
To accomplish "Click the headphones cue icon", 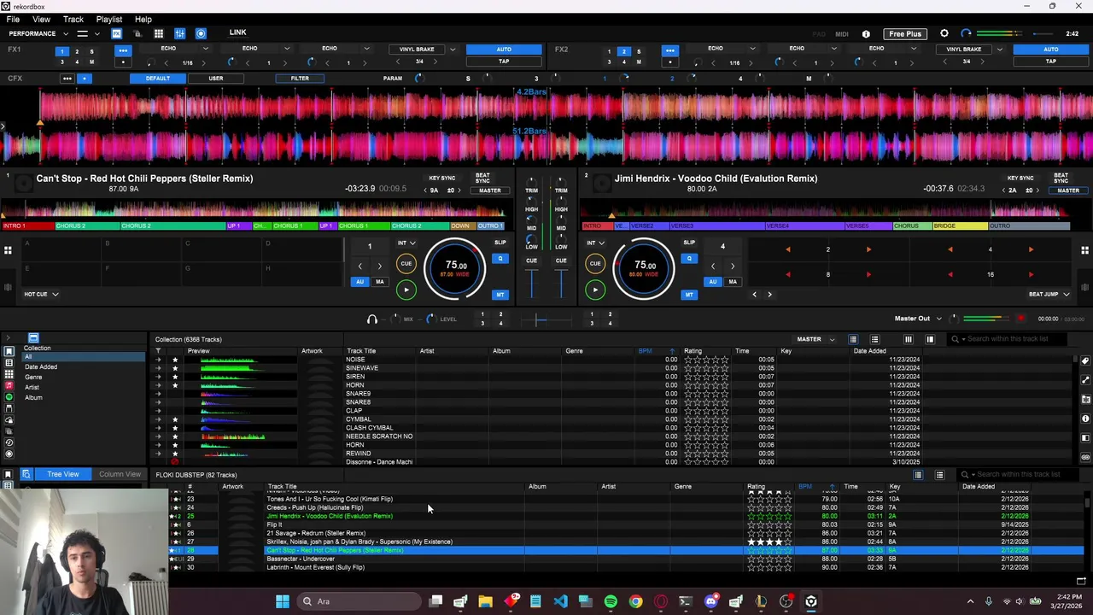I will (x=371, y=319).
